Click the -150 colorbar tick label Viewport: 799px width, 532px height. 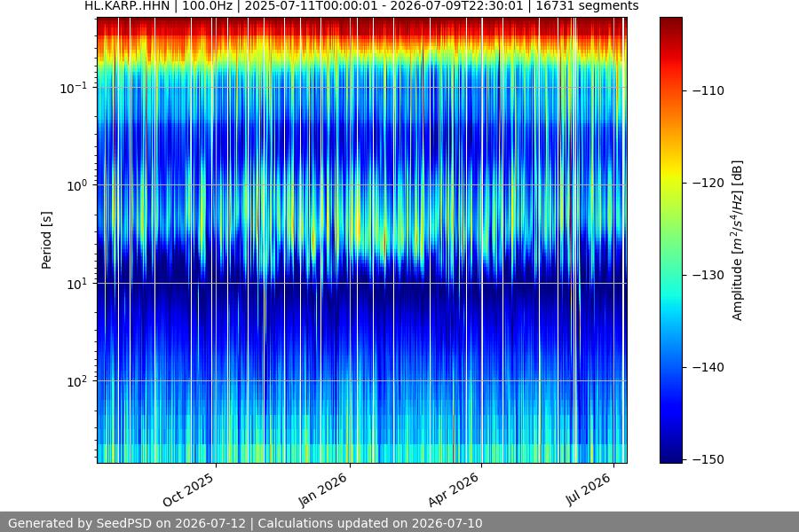708,459
